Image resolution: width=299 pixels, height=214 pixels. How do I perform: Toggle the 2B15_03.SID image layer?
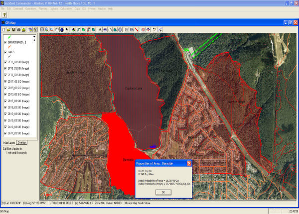pyautogui.click(x=5, y=107)
